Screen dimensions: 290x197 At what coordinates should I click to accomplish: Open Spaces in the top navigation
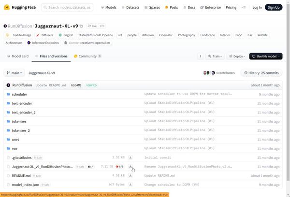152,7
